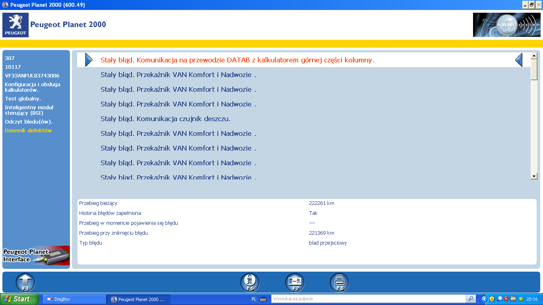Click the 'Przebieg bieżący' label
This screenshot has width=543, height=305.
[98, 203]
